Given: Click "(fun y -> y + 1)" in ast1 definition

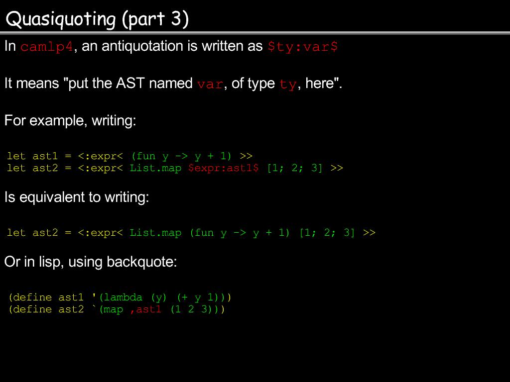Looking at the screenshot, I should click(x=183, y=156).
